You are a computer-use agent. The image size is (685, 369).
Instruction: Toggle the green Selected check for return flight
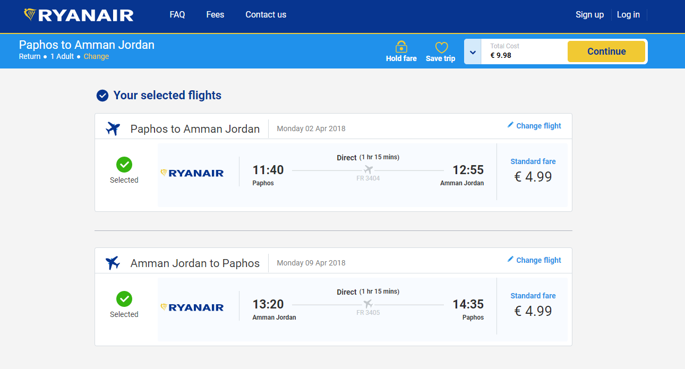(x=124, y=299)
